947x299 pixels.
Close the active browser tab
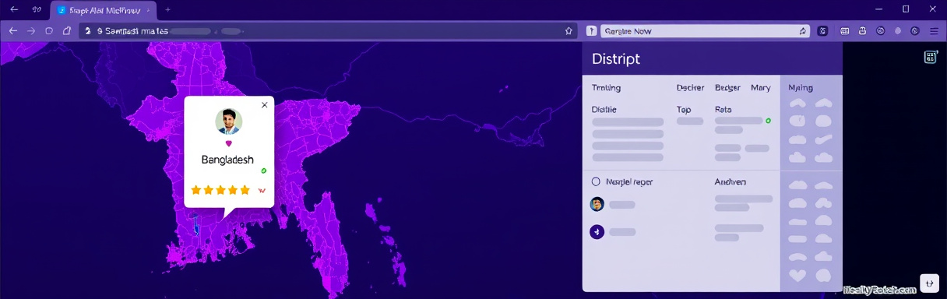148,10
